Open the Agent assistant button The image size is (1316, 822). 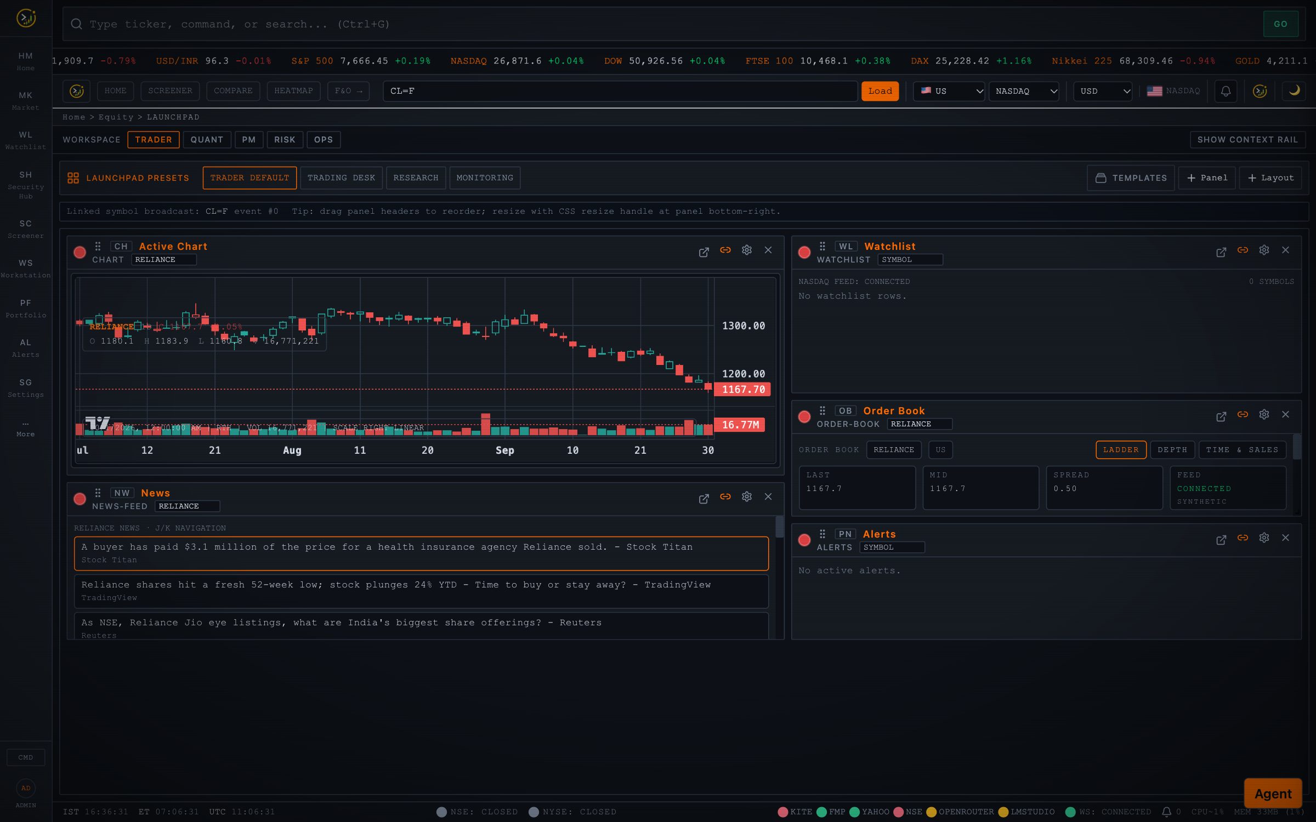(x=1273, y=794)
